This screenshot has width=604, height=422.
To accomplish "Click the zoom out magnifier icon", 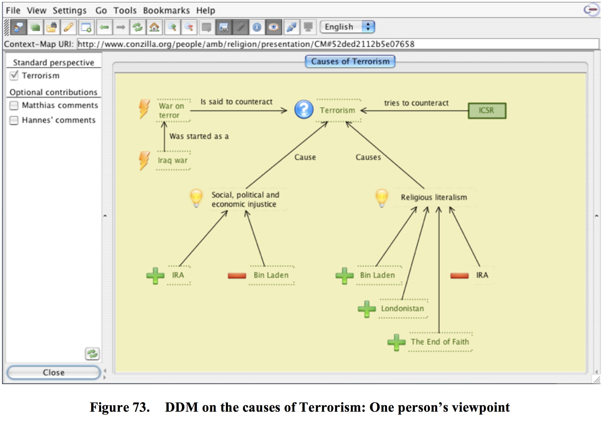I will [x=189, y=27].
